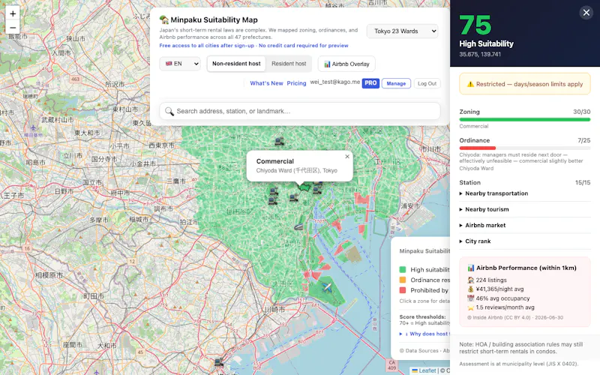Click the green High suitability legend swatch

pyautogui.click(x=403, y=269)
